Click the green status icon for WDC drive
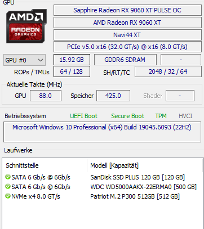204x229 pixels. pos(8,187)
